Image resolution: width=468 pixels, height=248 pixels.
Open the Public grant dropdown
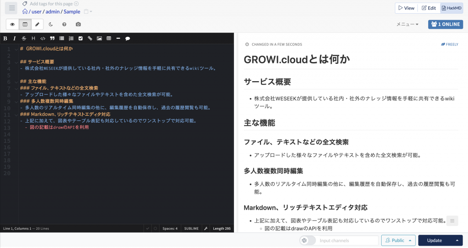pyautogui.click(x=398, y=241)
